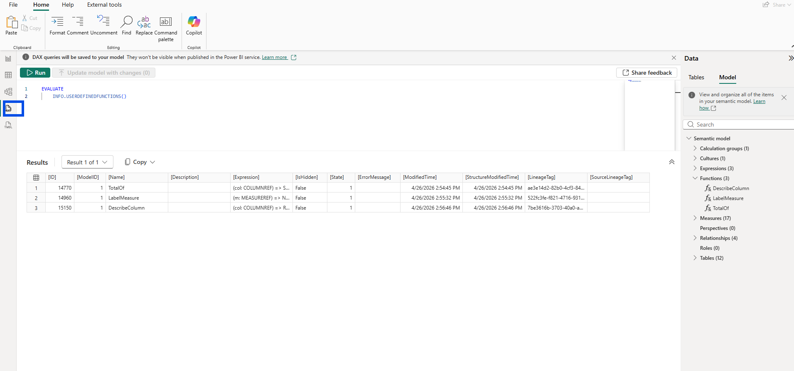The width and height of the screenshot is (794, 371).
Task: Collapse the Semantic model node
Action: pos(689,138)
